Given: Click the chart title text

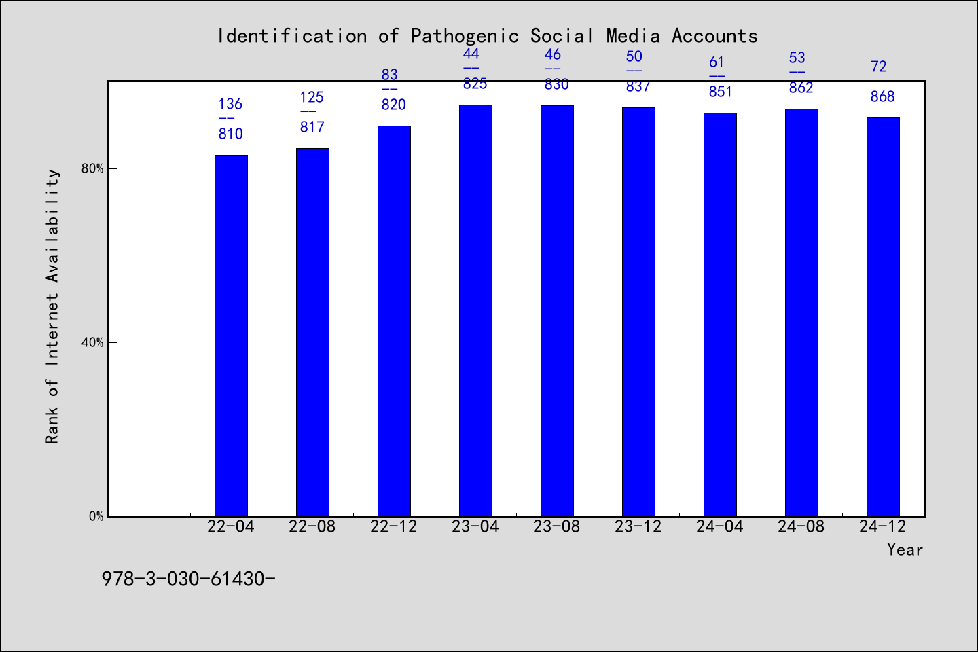Looking at the screenshot, I should coord(488,35).
